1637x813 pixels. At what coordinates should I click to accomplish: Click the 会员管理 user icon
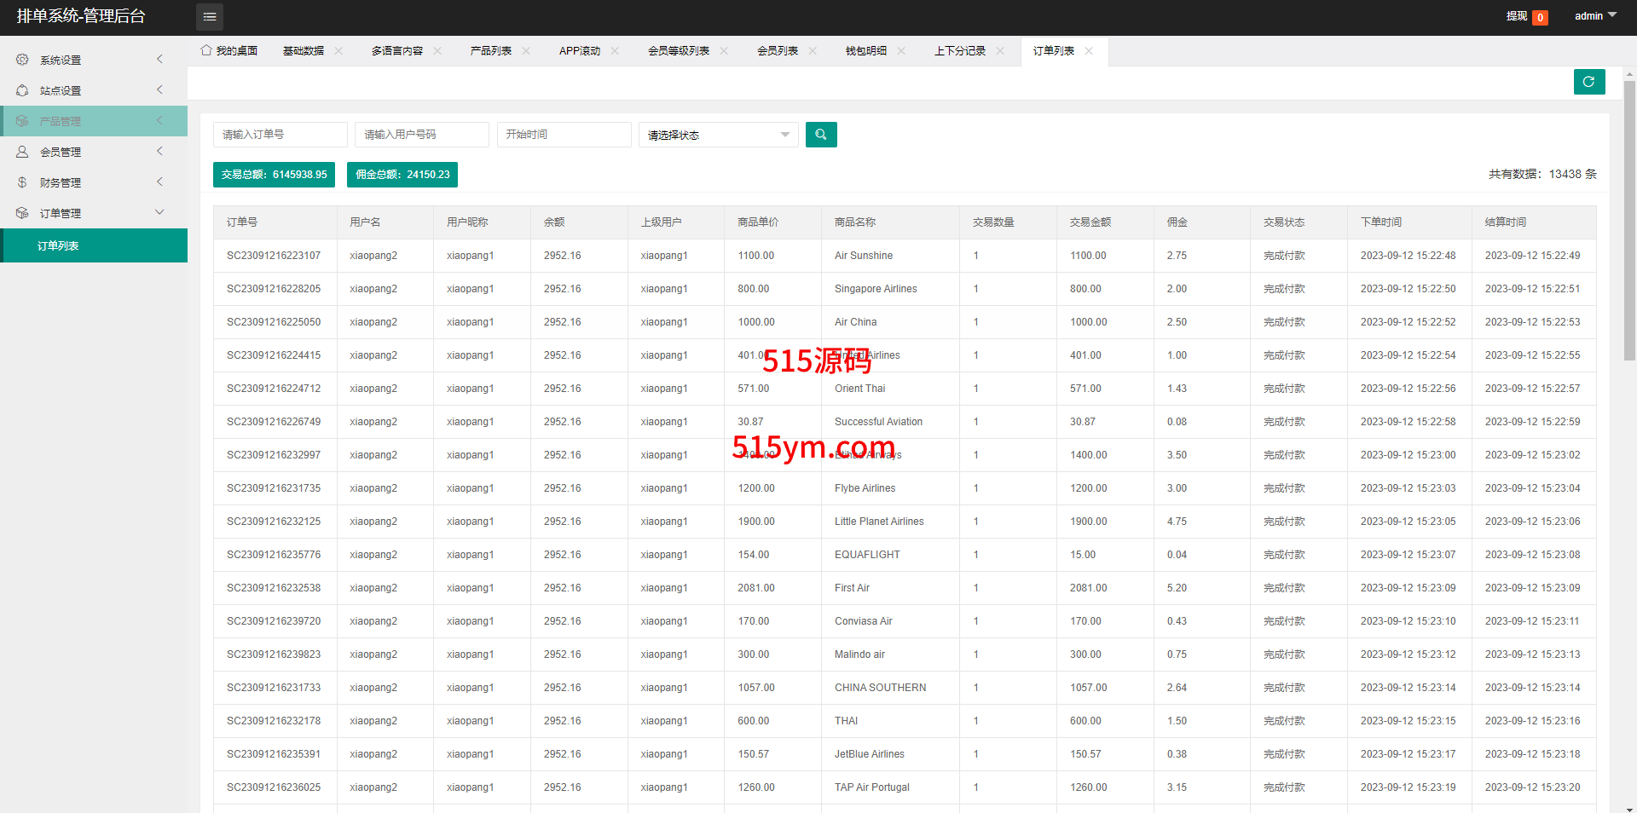[22, 152]
